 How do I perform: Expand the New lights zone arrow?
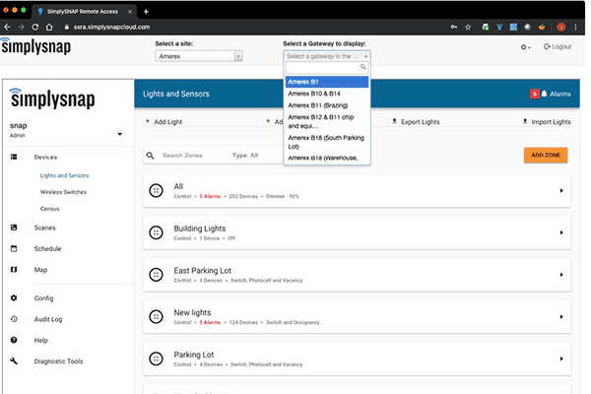(x=561, y=317)
